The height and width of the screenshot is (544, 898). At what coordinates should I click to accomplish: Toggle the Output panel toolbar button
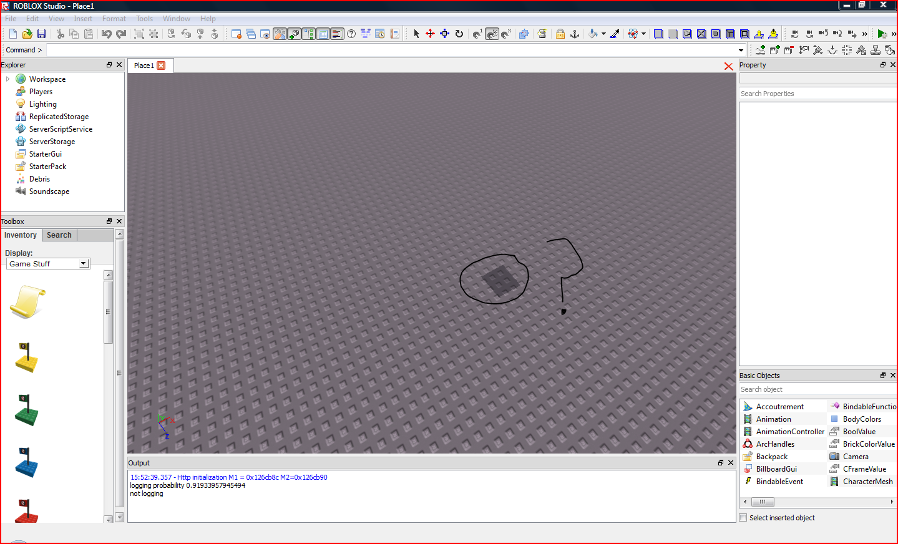pos(338,34)
